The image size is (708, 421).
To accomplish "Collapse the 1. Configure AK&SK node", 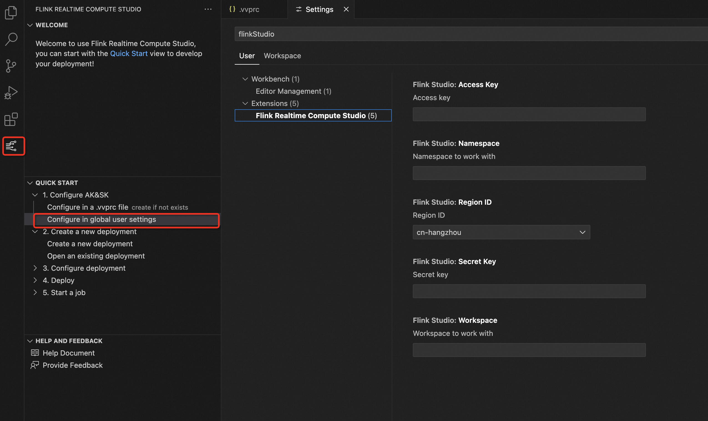I will [35, 195].
